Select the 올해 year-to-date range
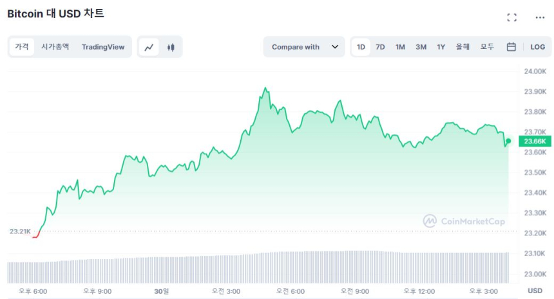Image resolution: width=554 pixels, height=299 pixels. [463, 47]
